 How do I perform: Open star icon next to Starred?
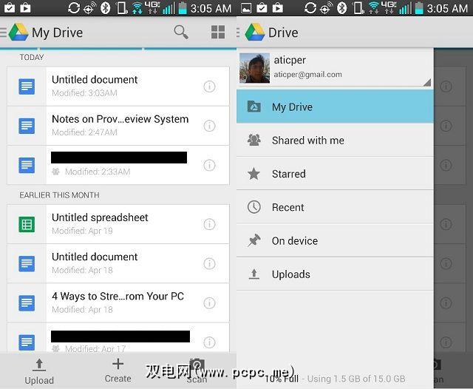pyautogui.click(x=253, y=174)
